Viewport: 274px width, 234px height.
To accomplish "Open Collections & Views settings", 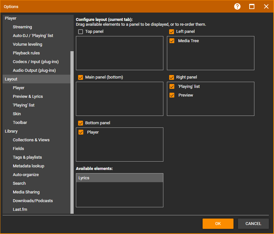I will pos(37,140).
